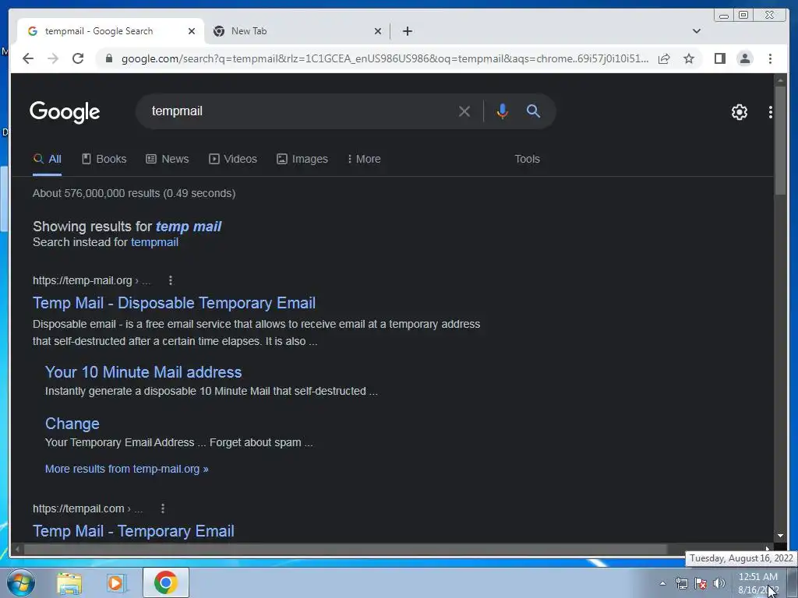This screenshot has width=798, height=598.
Task: Launch Windows Media Player from taskbar
Action: point(116,582)
